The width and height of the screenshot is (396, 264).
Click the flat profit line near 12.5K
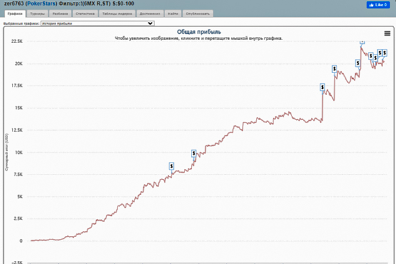tap(250, 122)
